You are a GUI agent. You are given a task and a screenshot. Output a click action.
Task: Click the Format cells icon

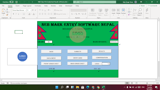click(123, 10)
